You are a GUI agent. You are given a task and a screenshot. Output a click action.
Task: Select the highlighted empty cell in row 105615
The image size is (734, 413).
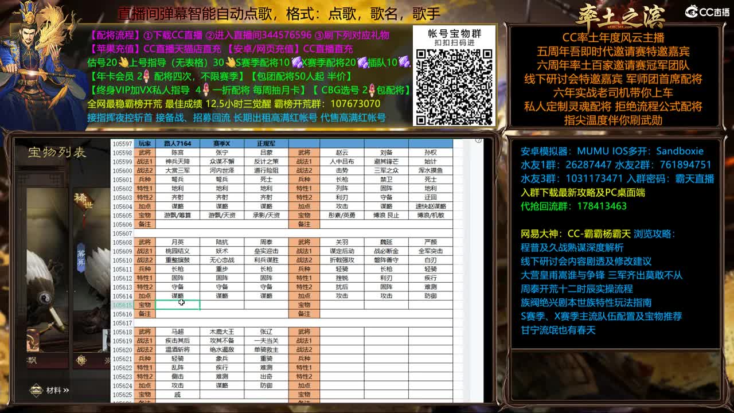178,305
